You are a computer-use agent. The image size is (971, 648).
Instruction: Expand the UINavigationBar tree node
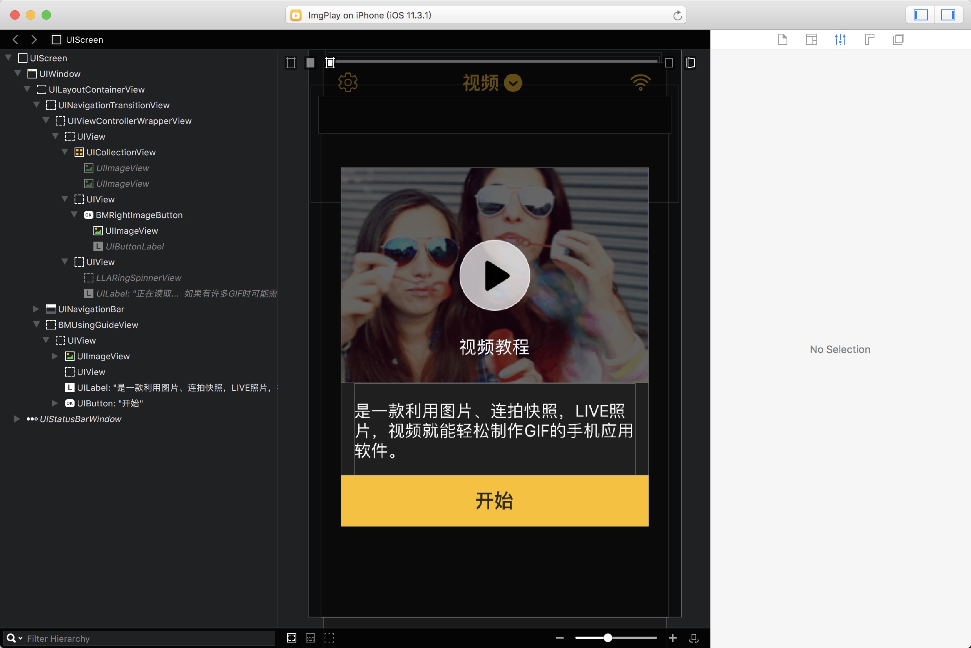36,309
